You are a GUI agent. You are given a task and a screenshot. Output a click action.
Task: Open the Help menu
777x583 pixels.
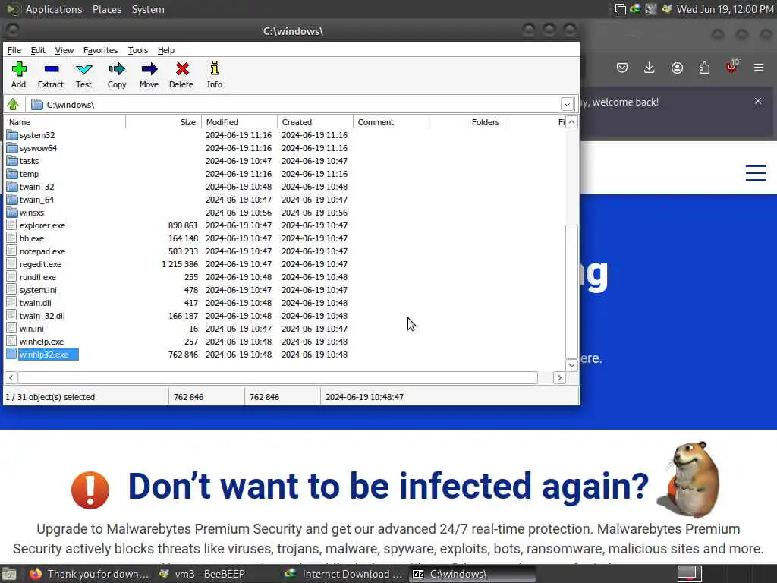(x=166, y=50)
